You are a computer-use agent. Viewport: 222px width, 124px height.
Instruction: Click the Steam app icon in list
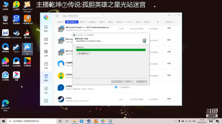pyautogui.click(x=61, y=99)
